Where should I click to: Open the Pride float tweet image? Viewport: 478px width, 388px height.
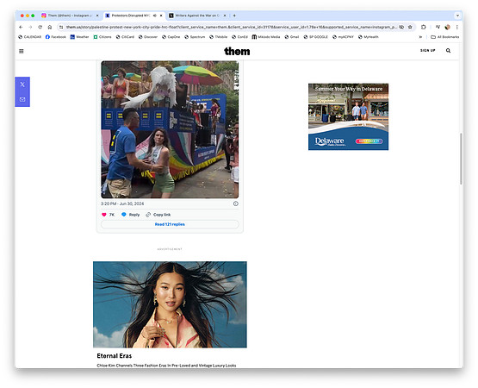coord(170,129)
